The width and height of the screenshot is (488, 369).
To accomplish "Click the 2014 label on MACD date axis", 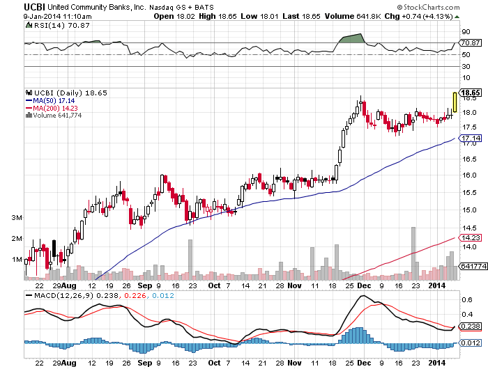I will point(437,363).
